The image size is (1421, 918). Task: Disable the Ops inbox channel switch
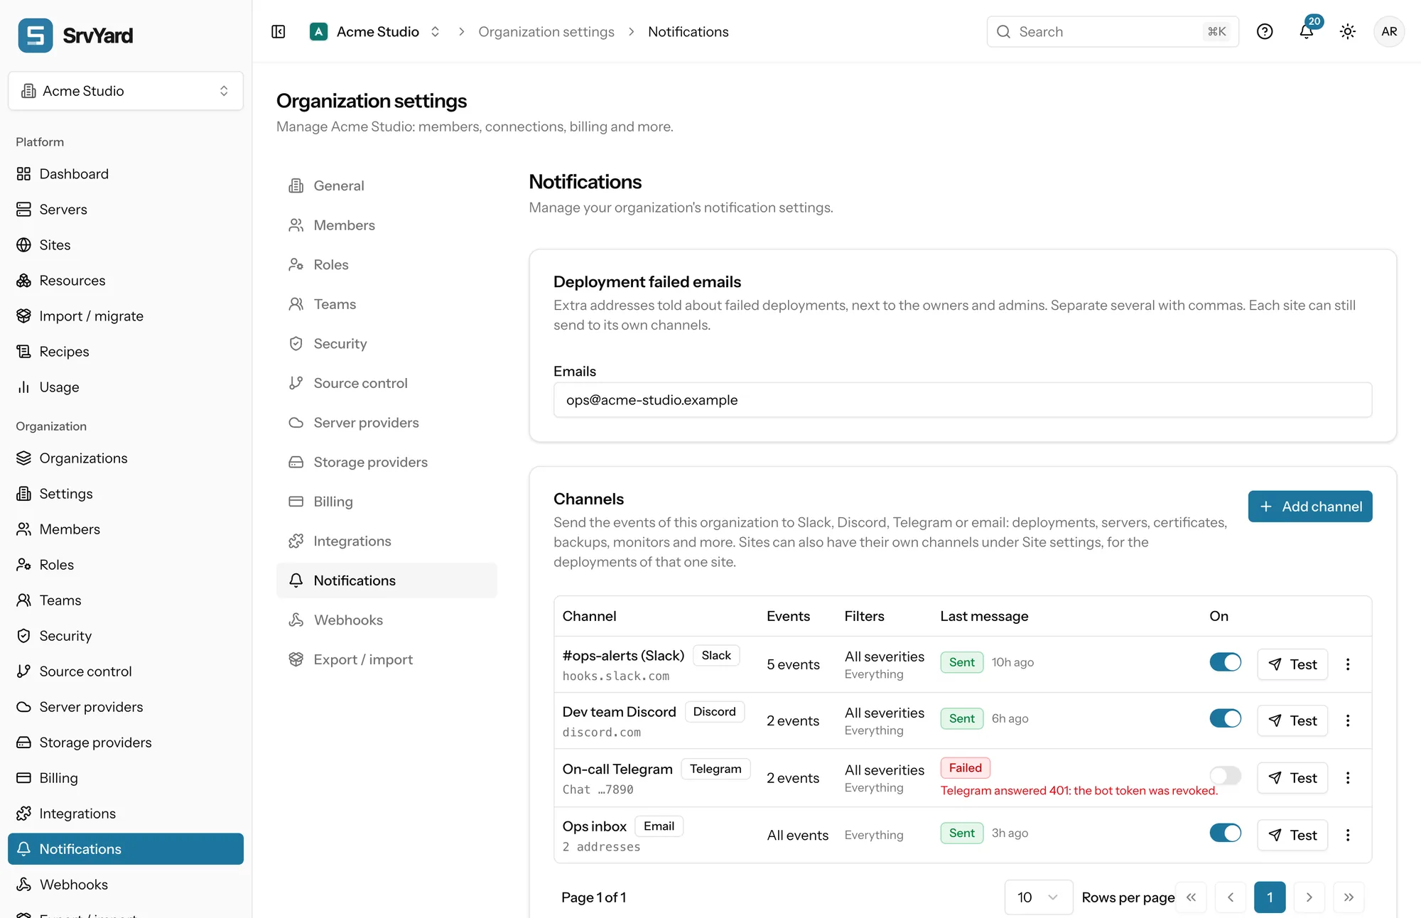1226,833
